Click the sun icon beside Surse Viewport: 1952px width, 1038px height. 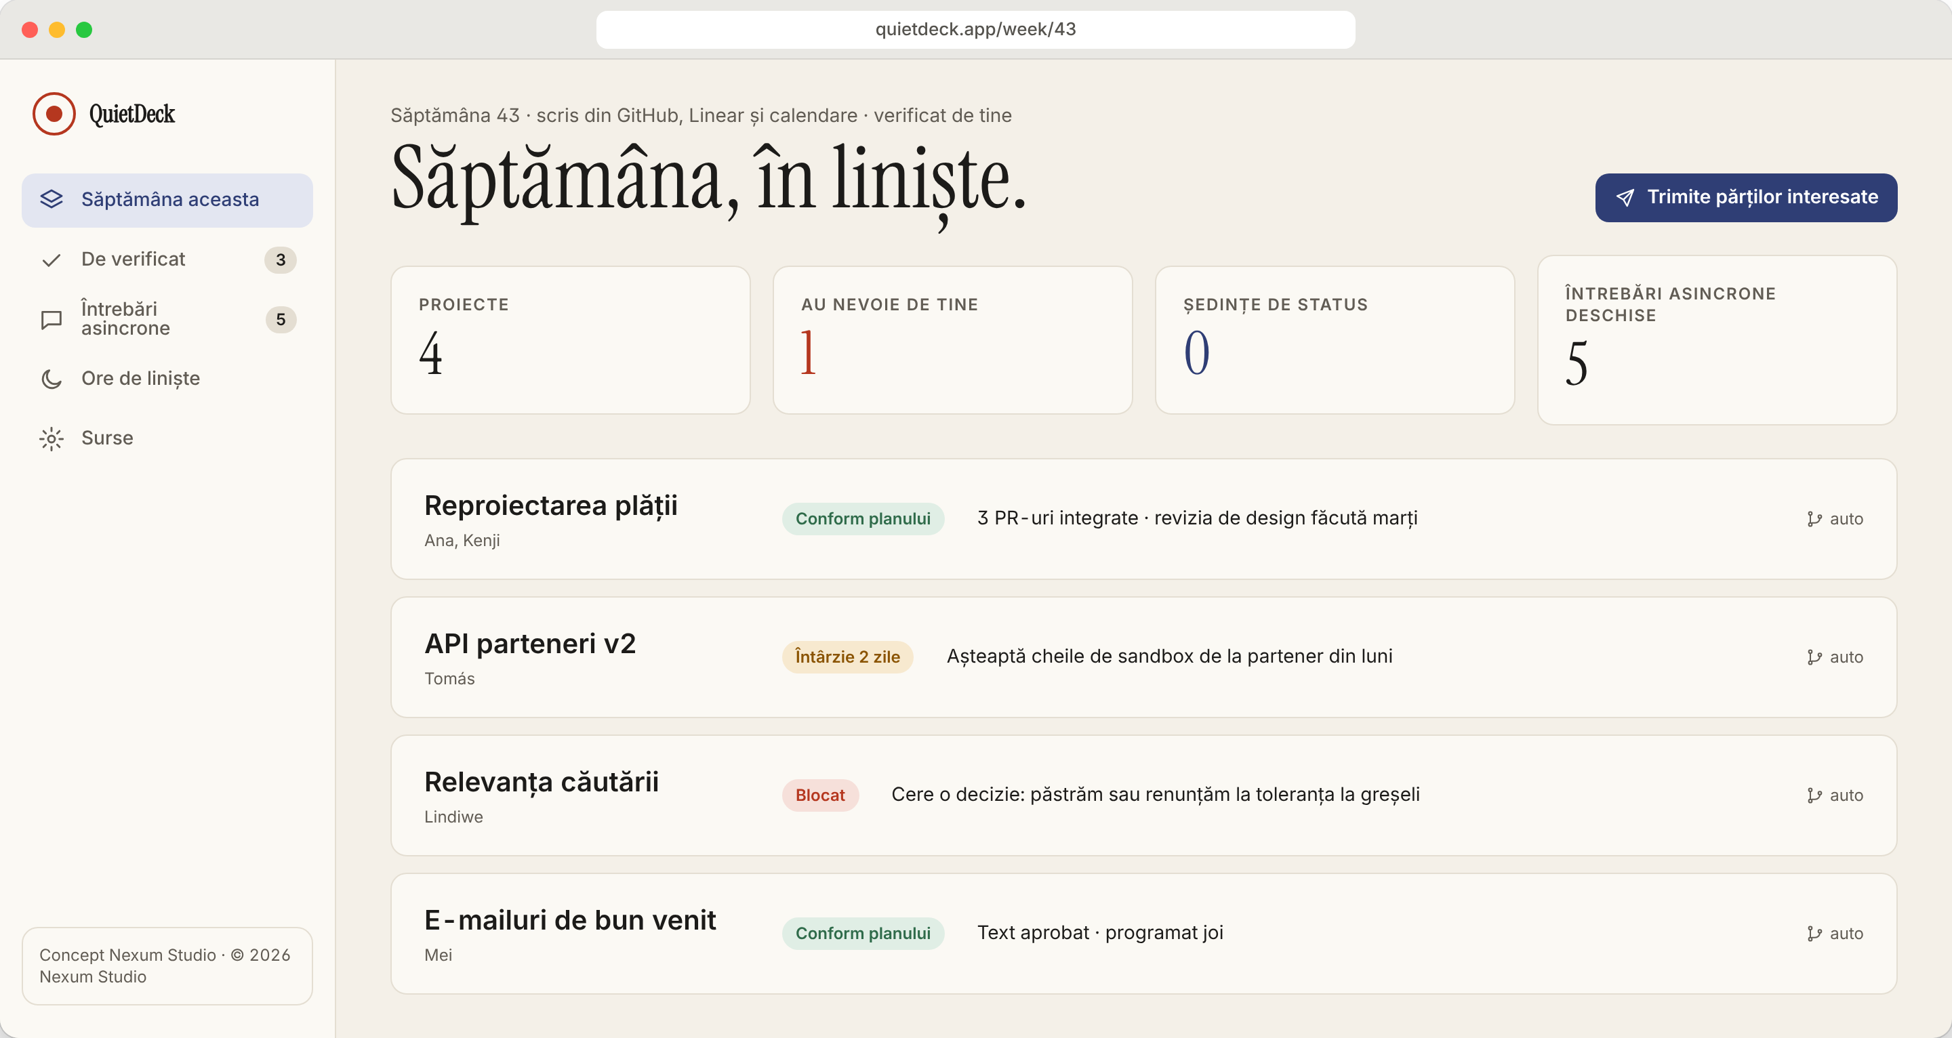(52, 438)
